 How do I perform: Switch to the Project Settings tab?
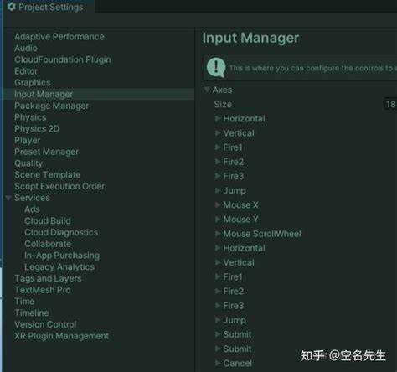[47, 7]
